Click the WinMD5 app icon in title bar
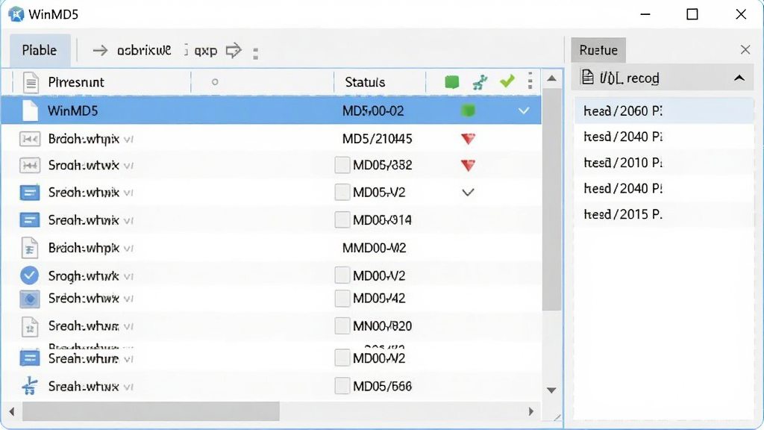This screenshot has width=764, height=430. click(x=16, y=14)
